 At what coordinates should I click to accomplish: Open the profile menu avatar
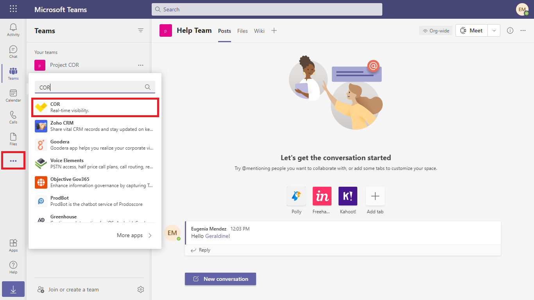(x=522, y=9)
